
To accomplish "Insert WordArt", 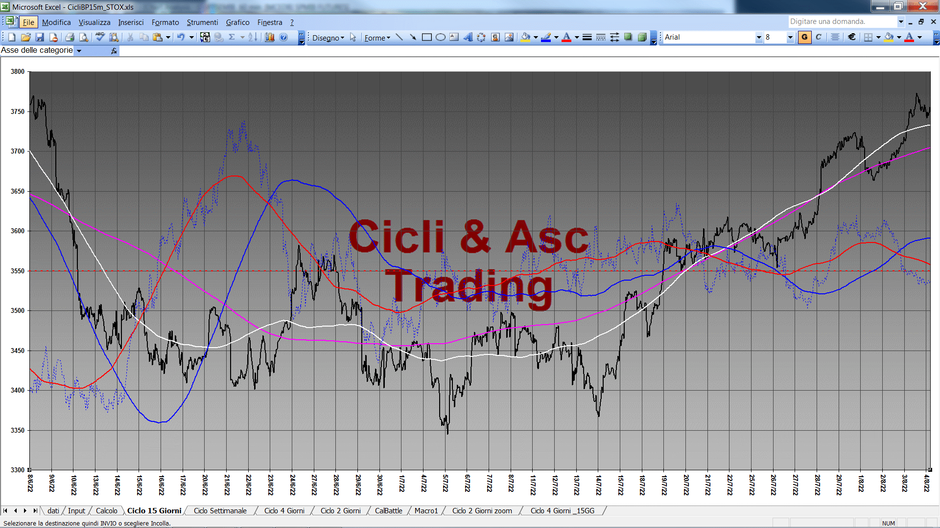I will [468, 37].
